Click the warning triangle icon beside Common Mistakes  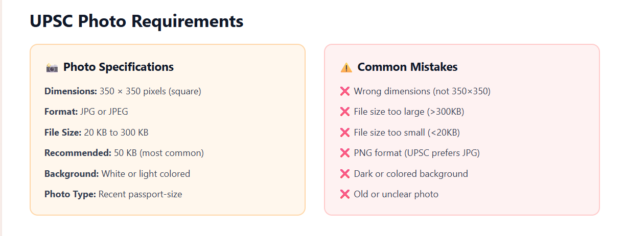pos(346,67)
